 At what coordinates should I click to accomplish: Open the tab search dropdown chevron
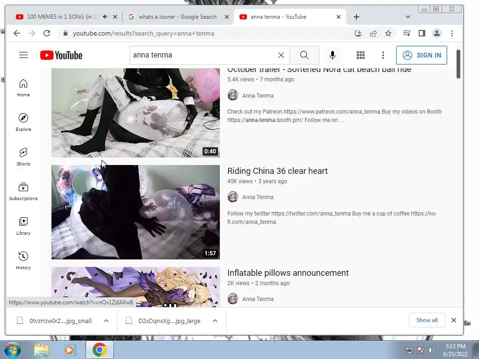408,17
